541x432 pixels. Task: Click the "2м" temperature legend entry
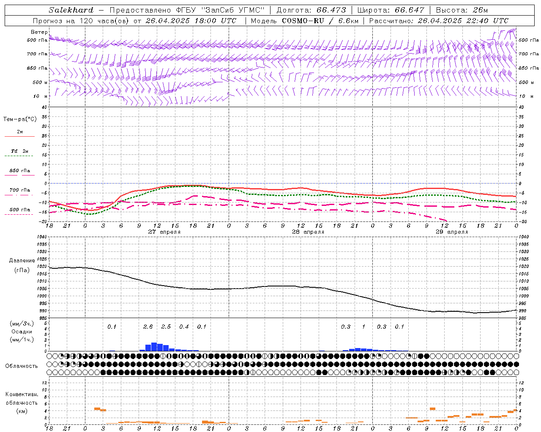pyautogui.click(x=20, y=132)
